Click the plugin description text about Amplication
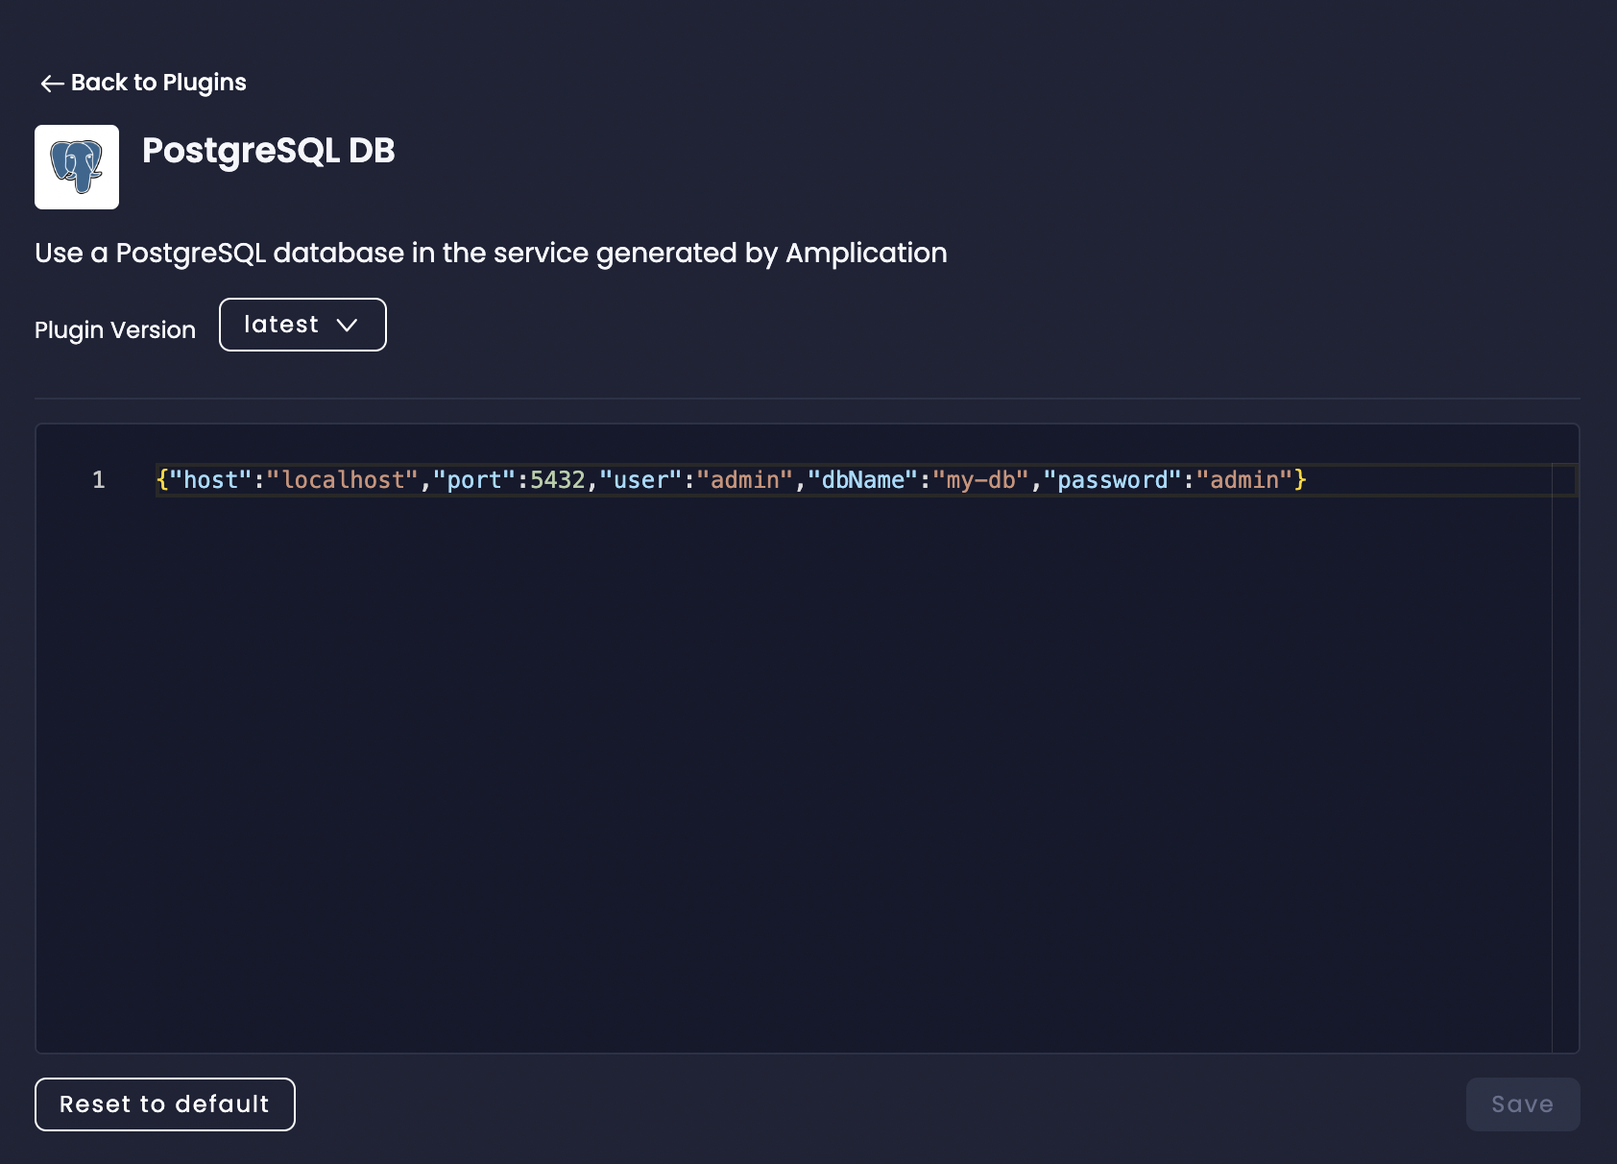This screenshot has width=1617, height=1164. [x=491, y=254]
